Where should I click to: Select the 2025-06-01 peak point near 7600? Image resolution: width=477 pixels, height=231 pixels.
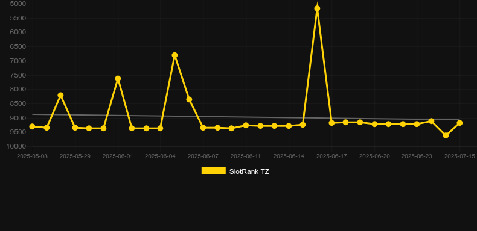pos(118,79)
